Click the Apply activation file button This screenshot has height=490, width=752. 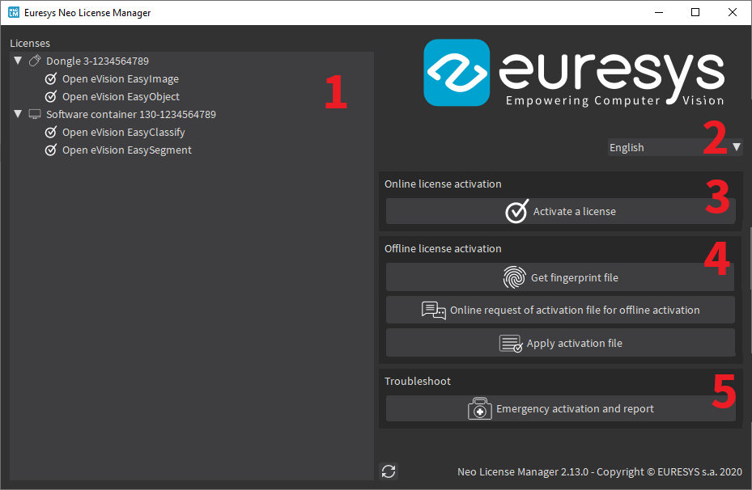559,343
